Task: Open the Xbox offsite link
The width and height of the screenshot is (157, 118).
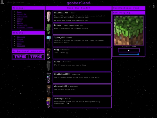Action: tap(19, 43)
